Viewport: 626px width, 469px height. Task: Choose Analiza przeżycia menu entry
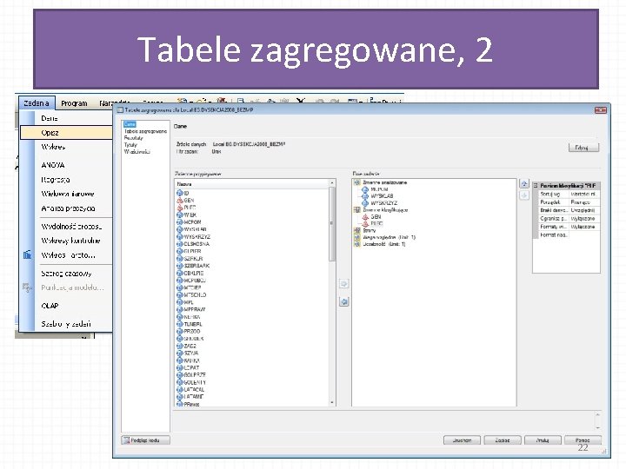coord(68,208)
